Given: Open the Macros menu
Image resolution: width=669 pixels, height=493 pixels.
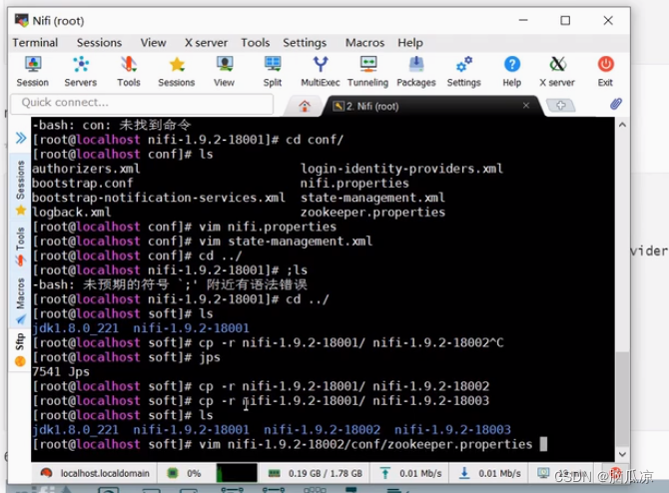Looking at the screenshot, I should (364, 43).
